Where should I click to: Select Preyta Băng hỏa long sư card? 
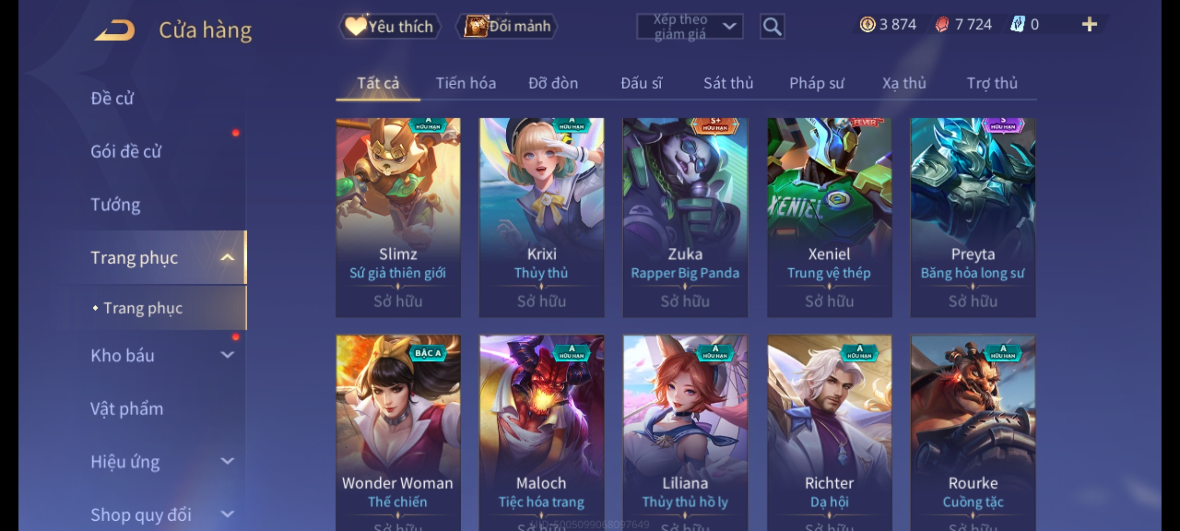coord(973,217)
